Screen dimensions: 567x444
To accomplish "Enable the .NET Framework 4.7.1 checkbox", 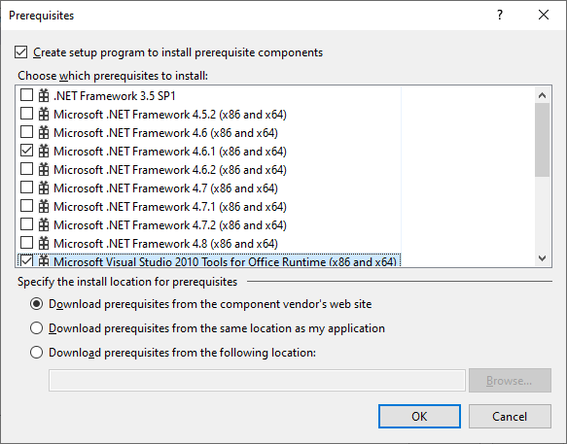I will [x=27, y=206].
